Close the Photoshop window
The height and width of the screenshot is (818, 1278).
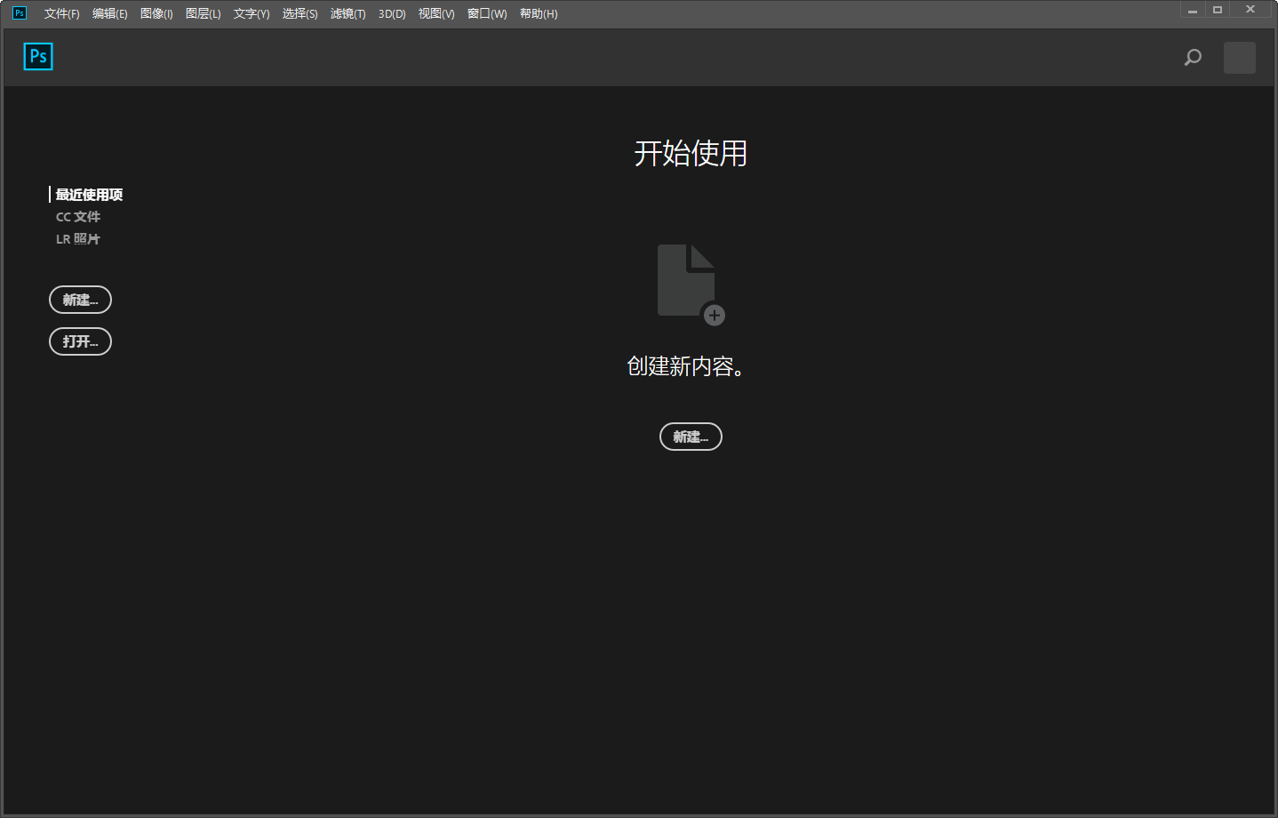pos(1250,10)
